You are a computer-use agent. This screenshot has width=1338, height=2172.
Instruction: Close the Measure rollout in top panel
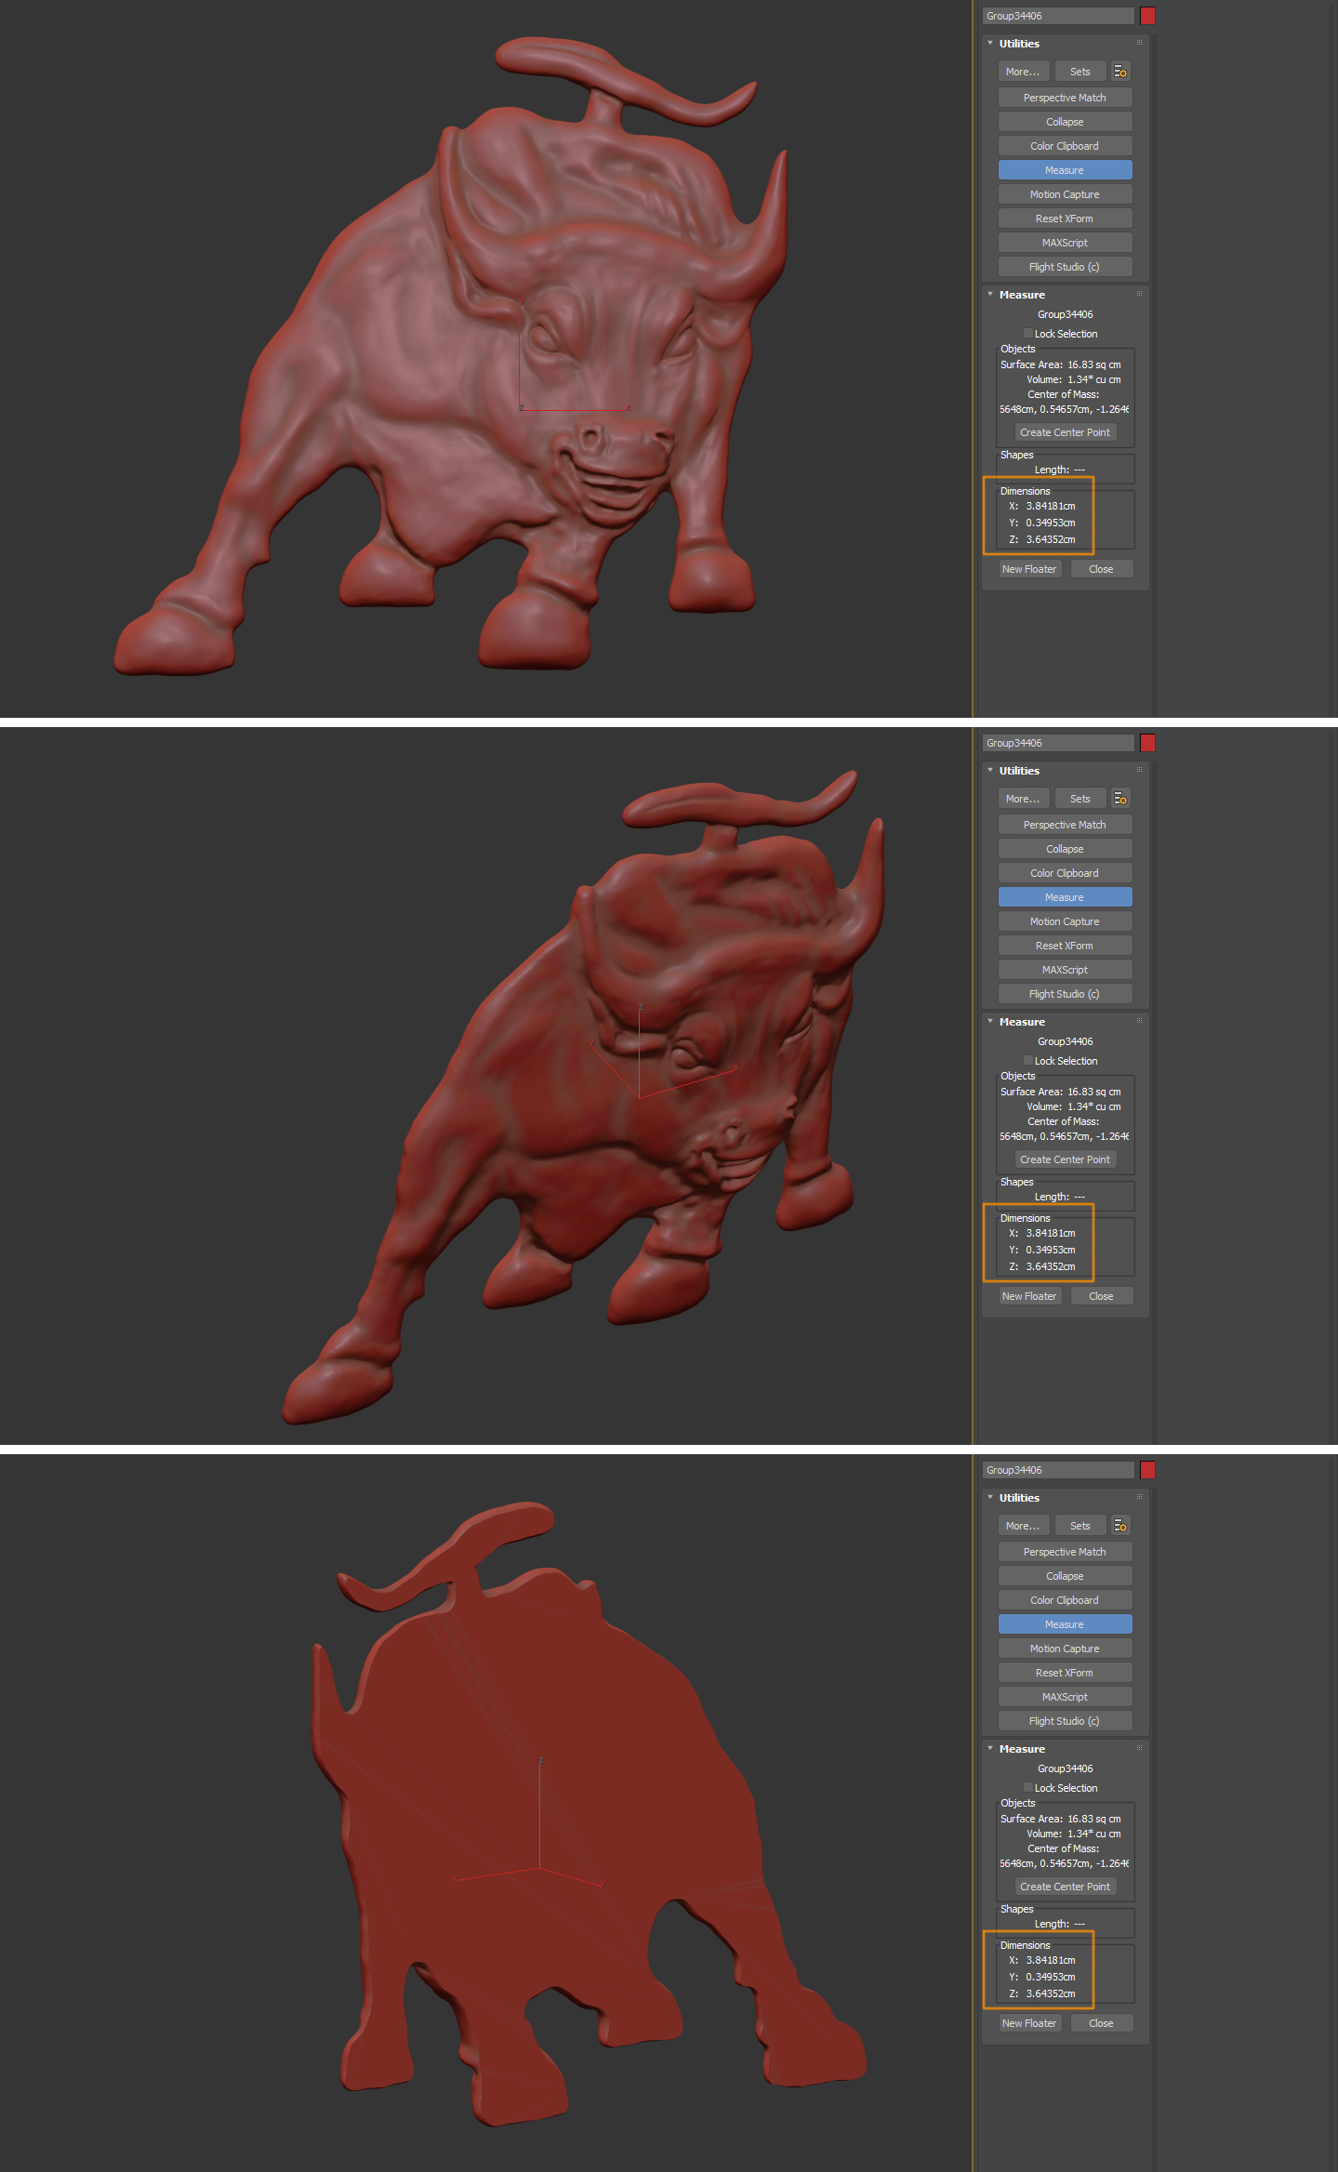tap(1102, 569)
